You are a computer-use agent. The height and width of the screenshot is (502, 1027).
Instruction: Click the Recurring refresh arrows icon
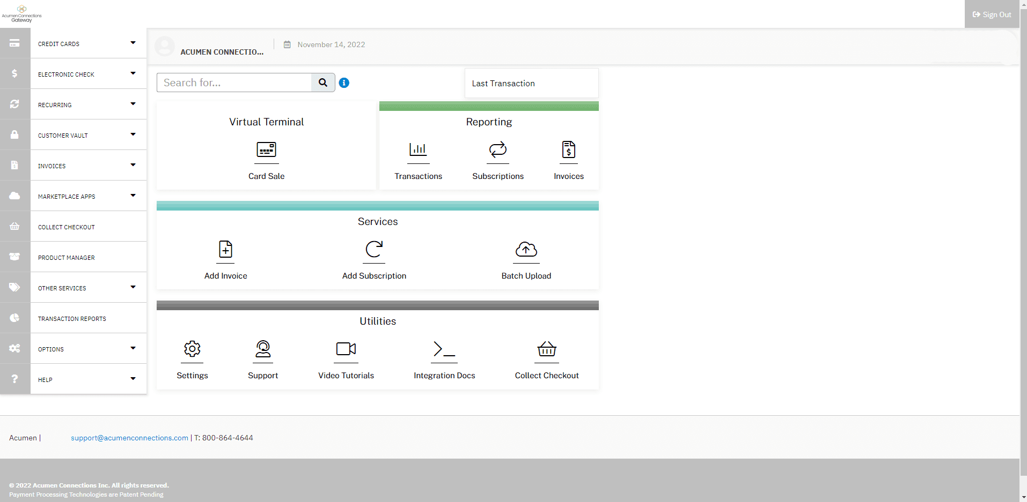tap(14, 104)
